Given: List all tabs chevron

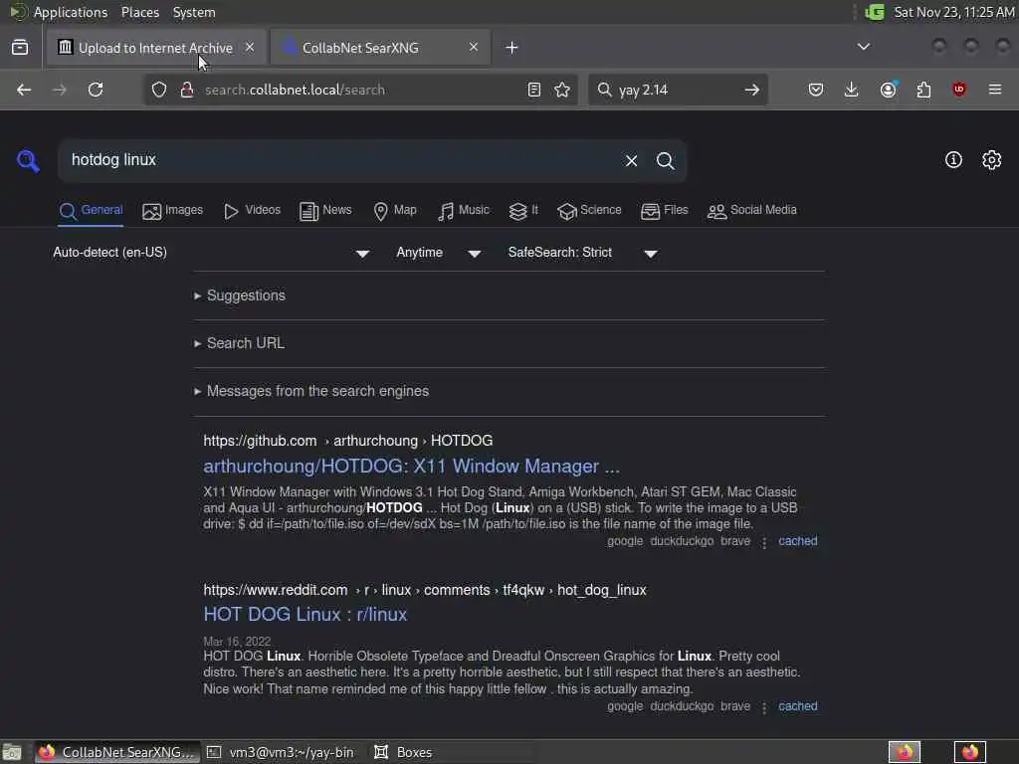Looking at the screenshot, I should pos(864,47).
